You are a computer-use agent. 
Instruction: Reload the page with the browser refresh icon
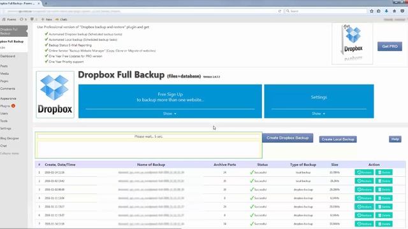[x=280, y=11]
